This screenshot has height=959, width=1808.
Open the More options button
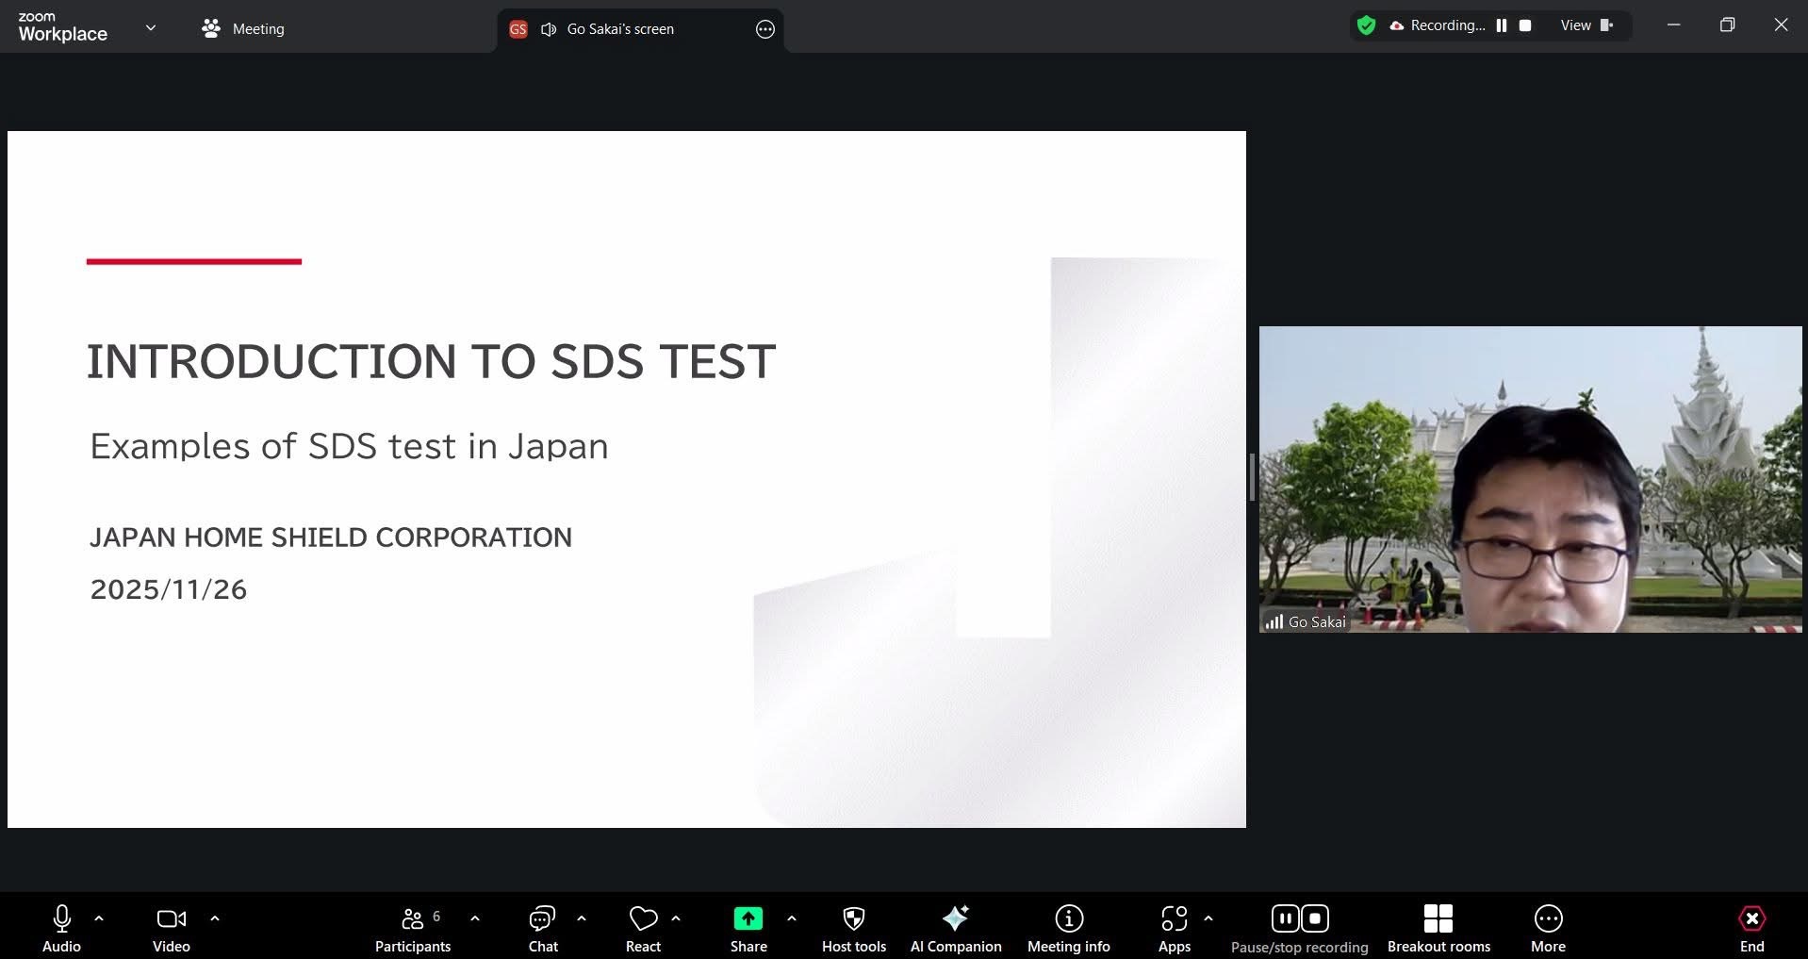pyautogui.click(x=1548, y=929)
